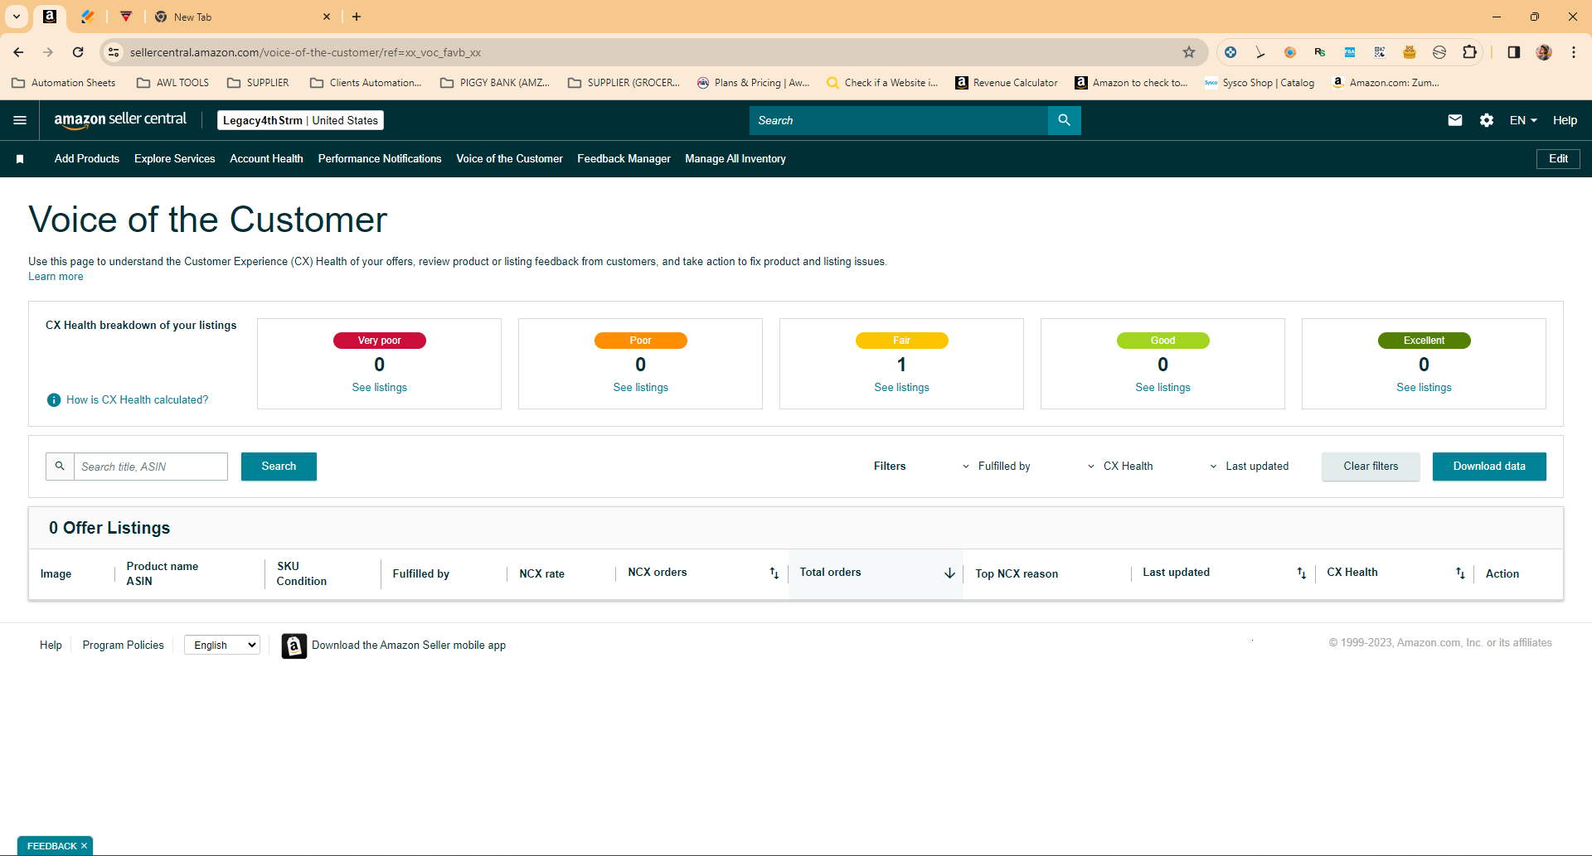Open the tab search chevron
Screen dimensions: 1592x856
point(17,17)
